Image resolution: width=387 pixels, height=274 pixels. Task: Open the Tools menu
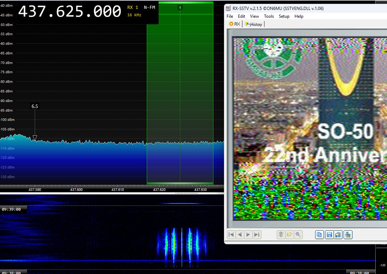click(x=269, y=16)
